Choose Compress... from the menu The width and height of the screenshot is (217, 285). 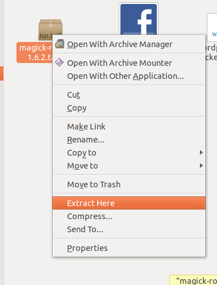(x=129, y=216)
